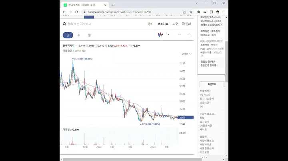Click the tab search chevron in title bar

click(196, 3)
